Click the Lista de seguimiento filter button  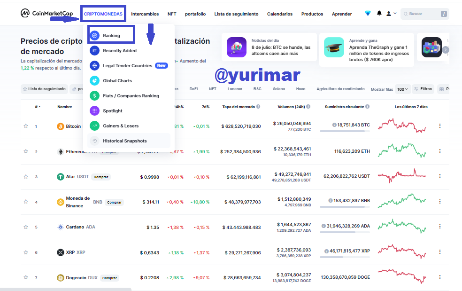click(x=44, y=89)
